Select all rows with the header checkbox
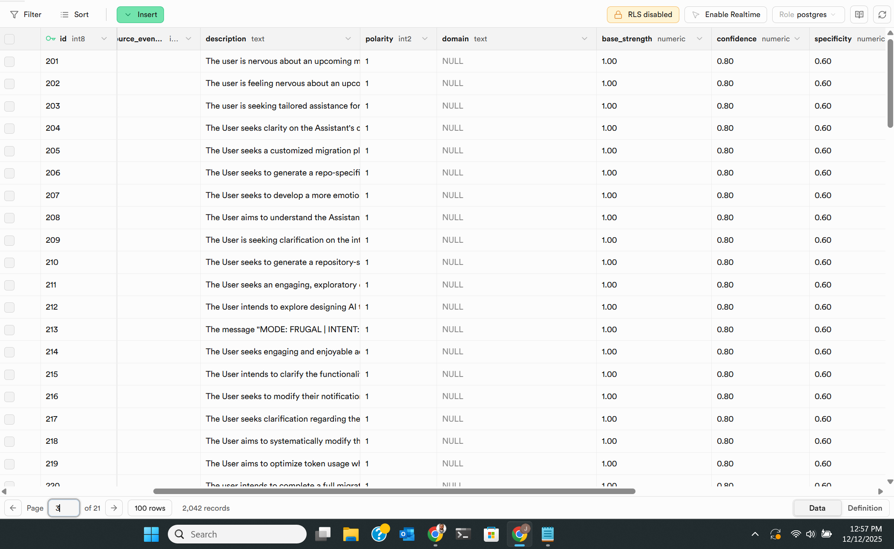The height and width of the screenshot is (549, 894). tap(9, 39)
